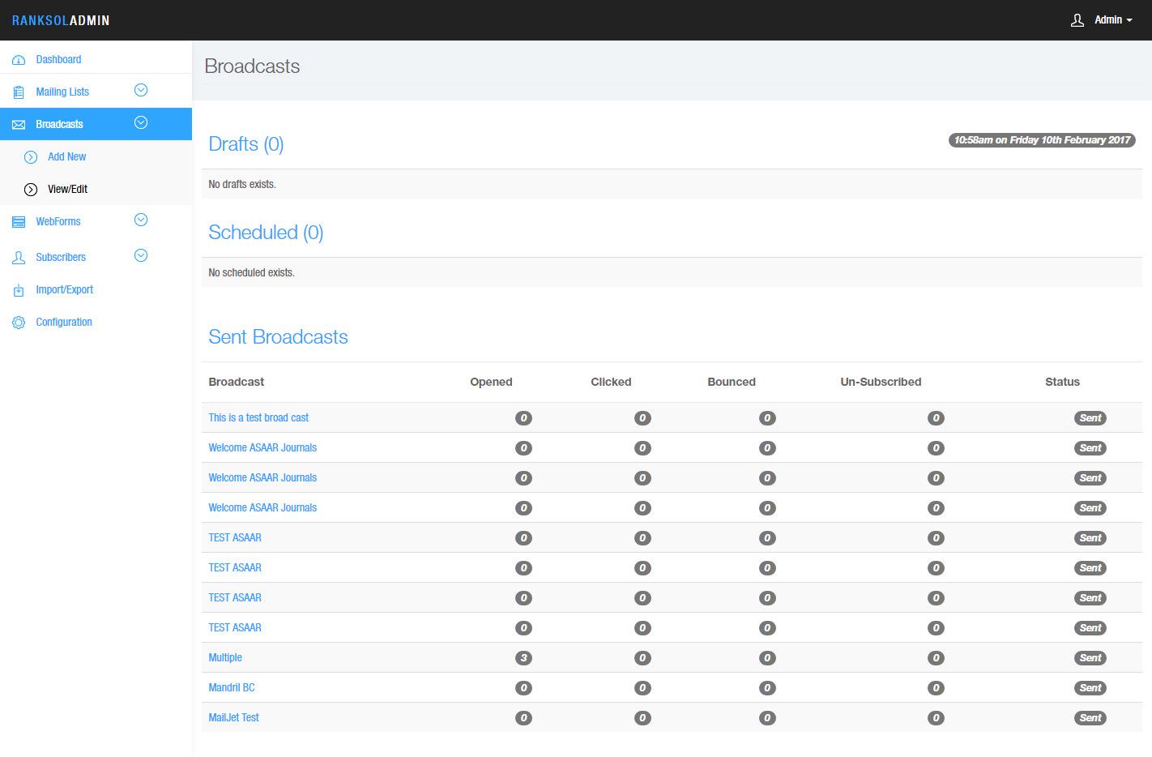Click the Dashboard gauge icon
The height and width of the screenshot is (757, 1152).
point(19,60)
